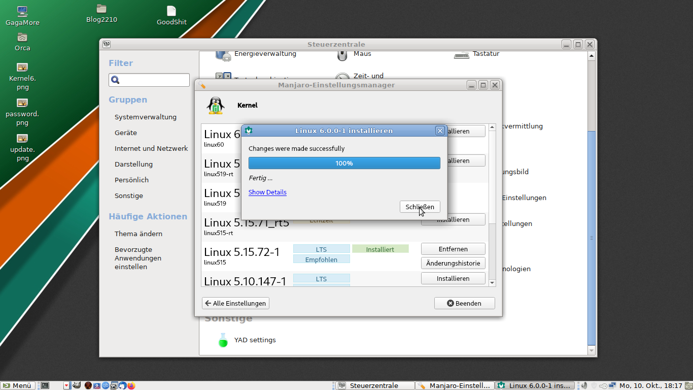Viewport: 693px width, 390px height.
Task: Click Thema ändern action
Action: point(138,234)
